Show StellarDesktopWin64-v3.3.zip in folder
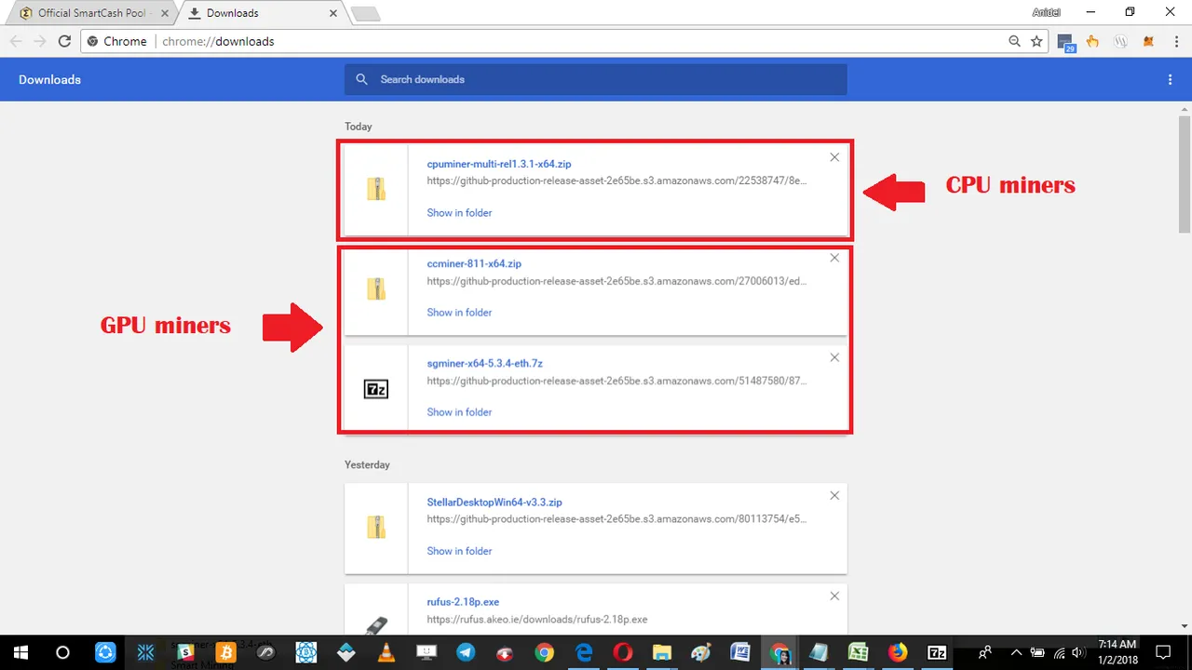The width and height of the screenshot is (1192, 670). coord(459,551)
